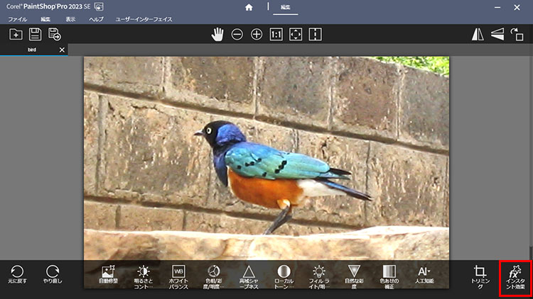Switch to the 編集 workspace tab
Image resolution: width=533 pixels, height=299 pixels.
pyautogui.click(x=285, y=7)
